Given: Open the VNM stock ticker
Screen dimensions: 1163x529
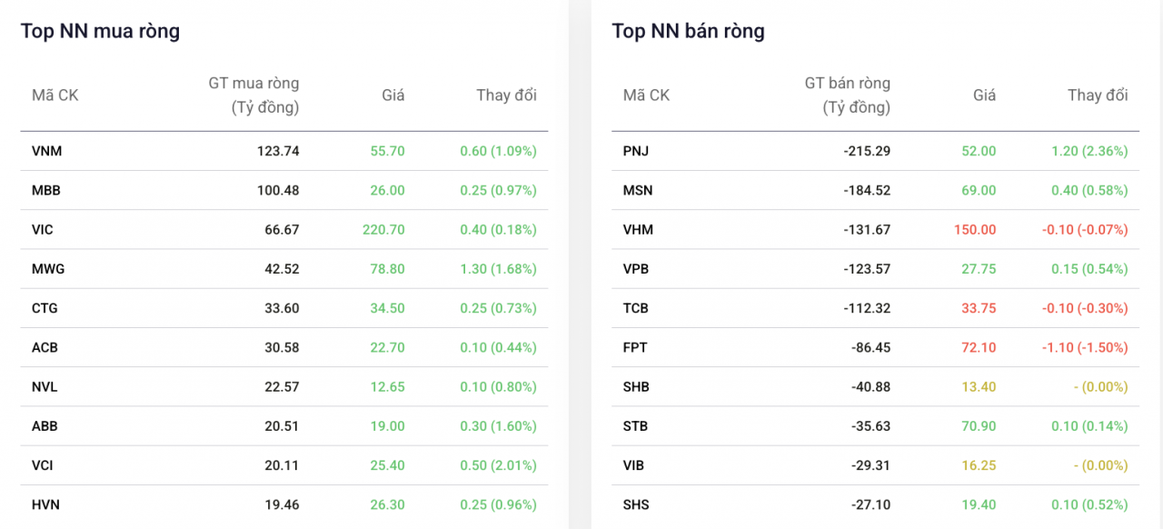Looking at the screenshot, I should pyautogui.click(x=47, y=151).
